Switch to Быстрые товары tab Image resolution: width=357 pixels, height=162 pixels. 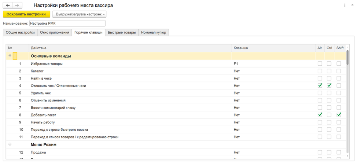[x=122, y=33]
